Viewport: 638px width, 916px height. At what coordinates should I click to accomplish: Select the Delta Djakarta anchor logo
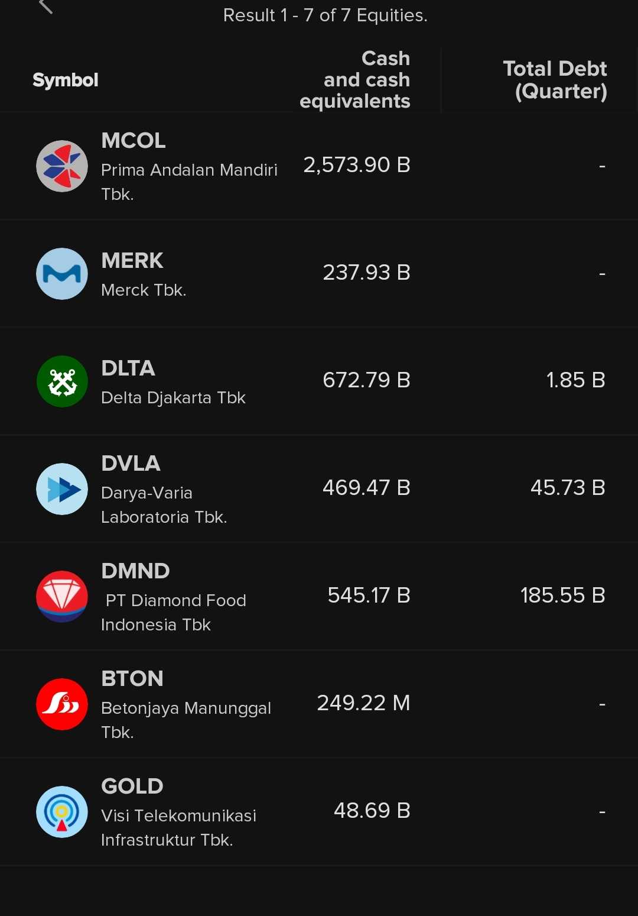[62, 381]
